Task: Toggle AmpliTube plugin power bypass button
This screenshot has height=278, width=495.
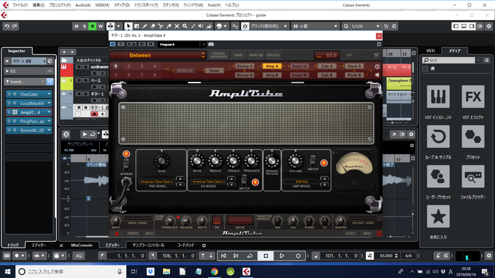Action: 113,44
